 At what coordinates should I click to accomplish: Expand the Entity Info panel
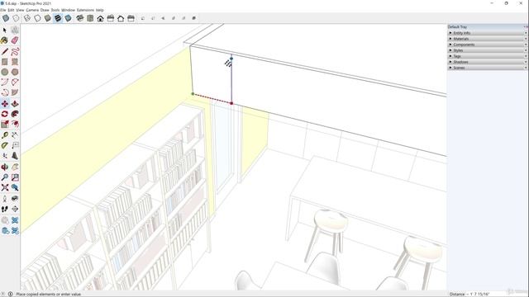tap(487, 33)
